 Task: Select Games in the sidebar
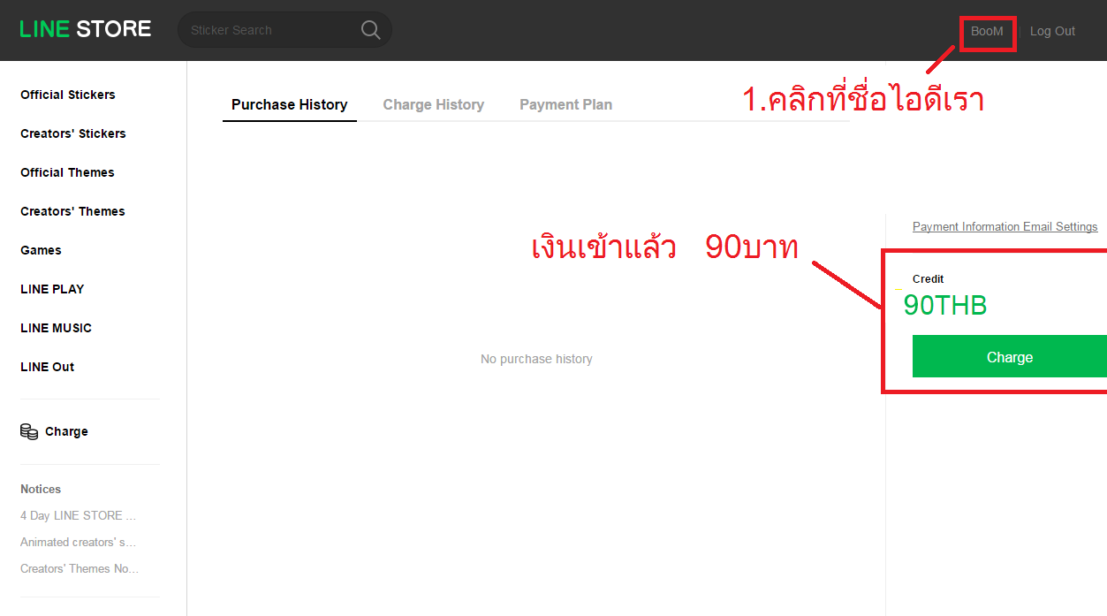pyautogui.click(x=41, y=250)
